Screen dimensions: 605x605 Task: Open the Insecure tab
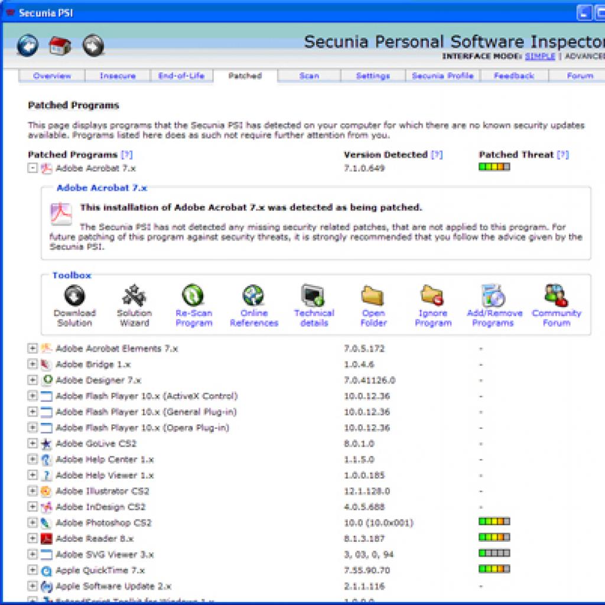pyautogui.click(x=118, y=76)
